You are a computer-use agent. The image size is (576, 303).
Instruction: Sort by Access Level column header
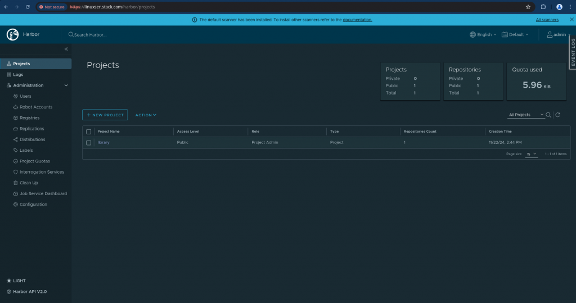[188, 132]
